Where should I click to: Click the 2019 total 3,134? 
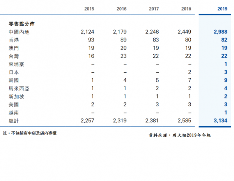(x=221, y=121)
